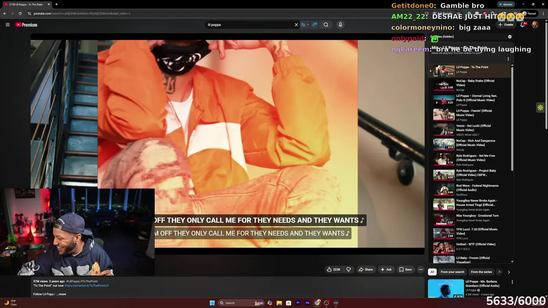Image resolution: width=548 pixels, height=308 pixels.
Task: Open the YouTube hamburger guide menu
Action: point(7,25)
